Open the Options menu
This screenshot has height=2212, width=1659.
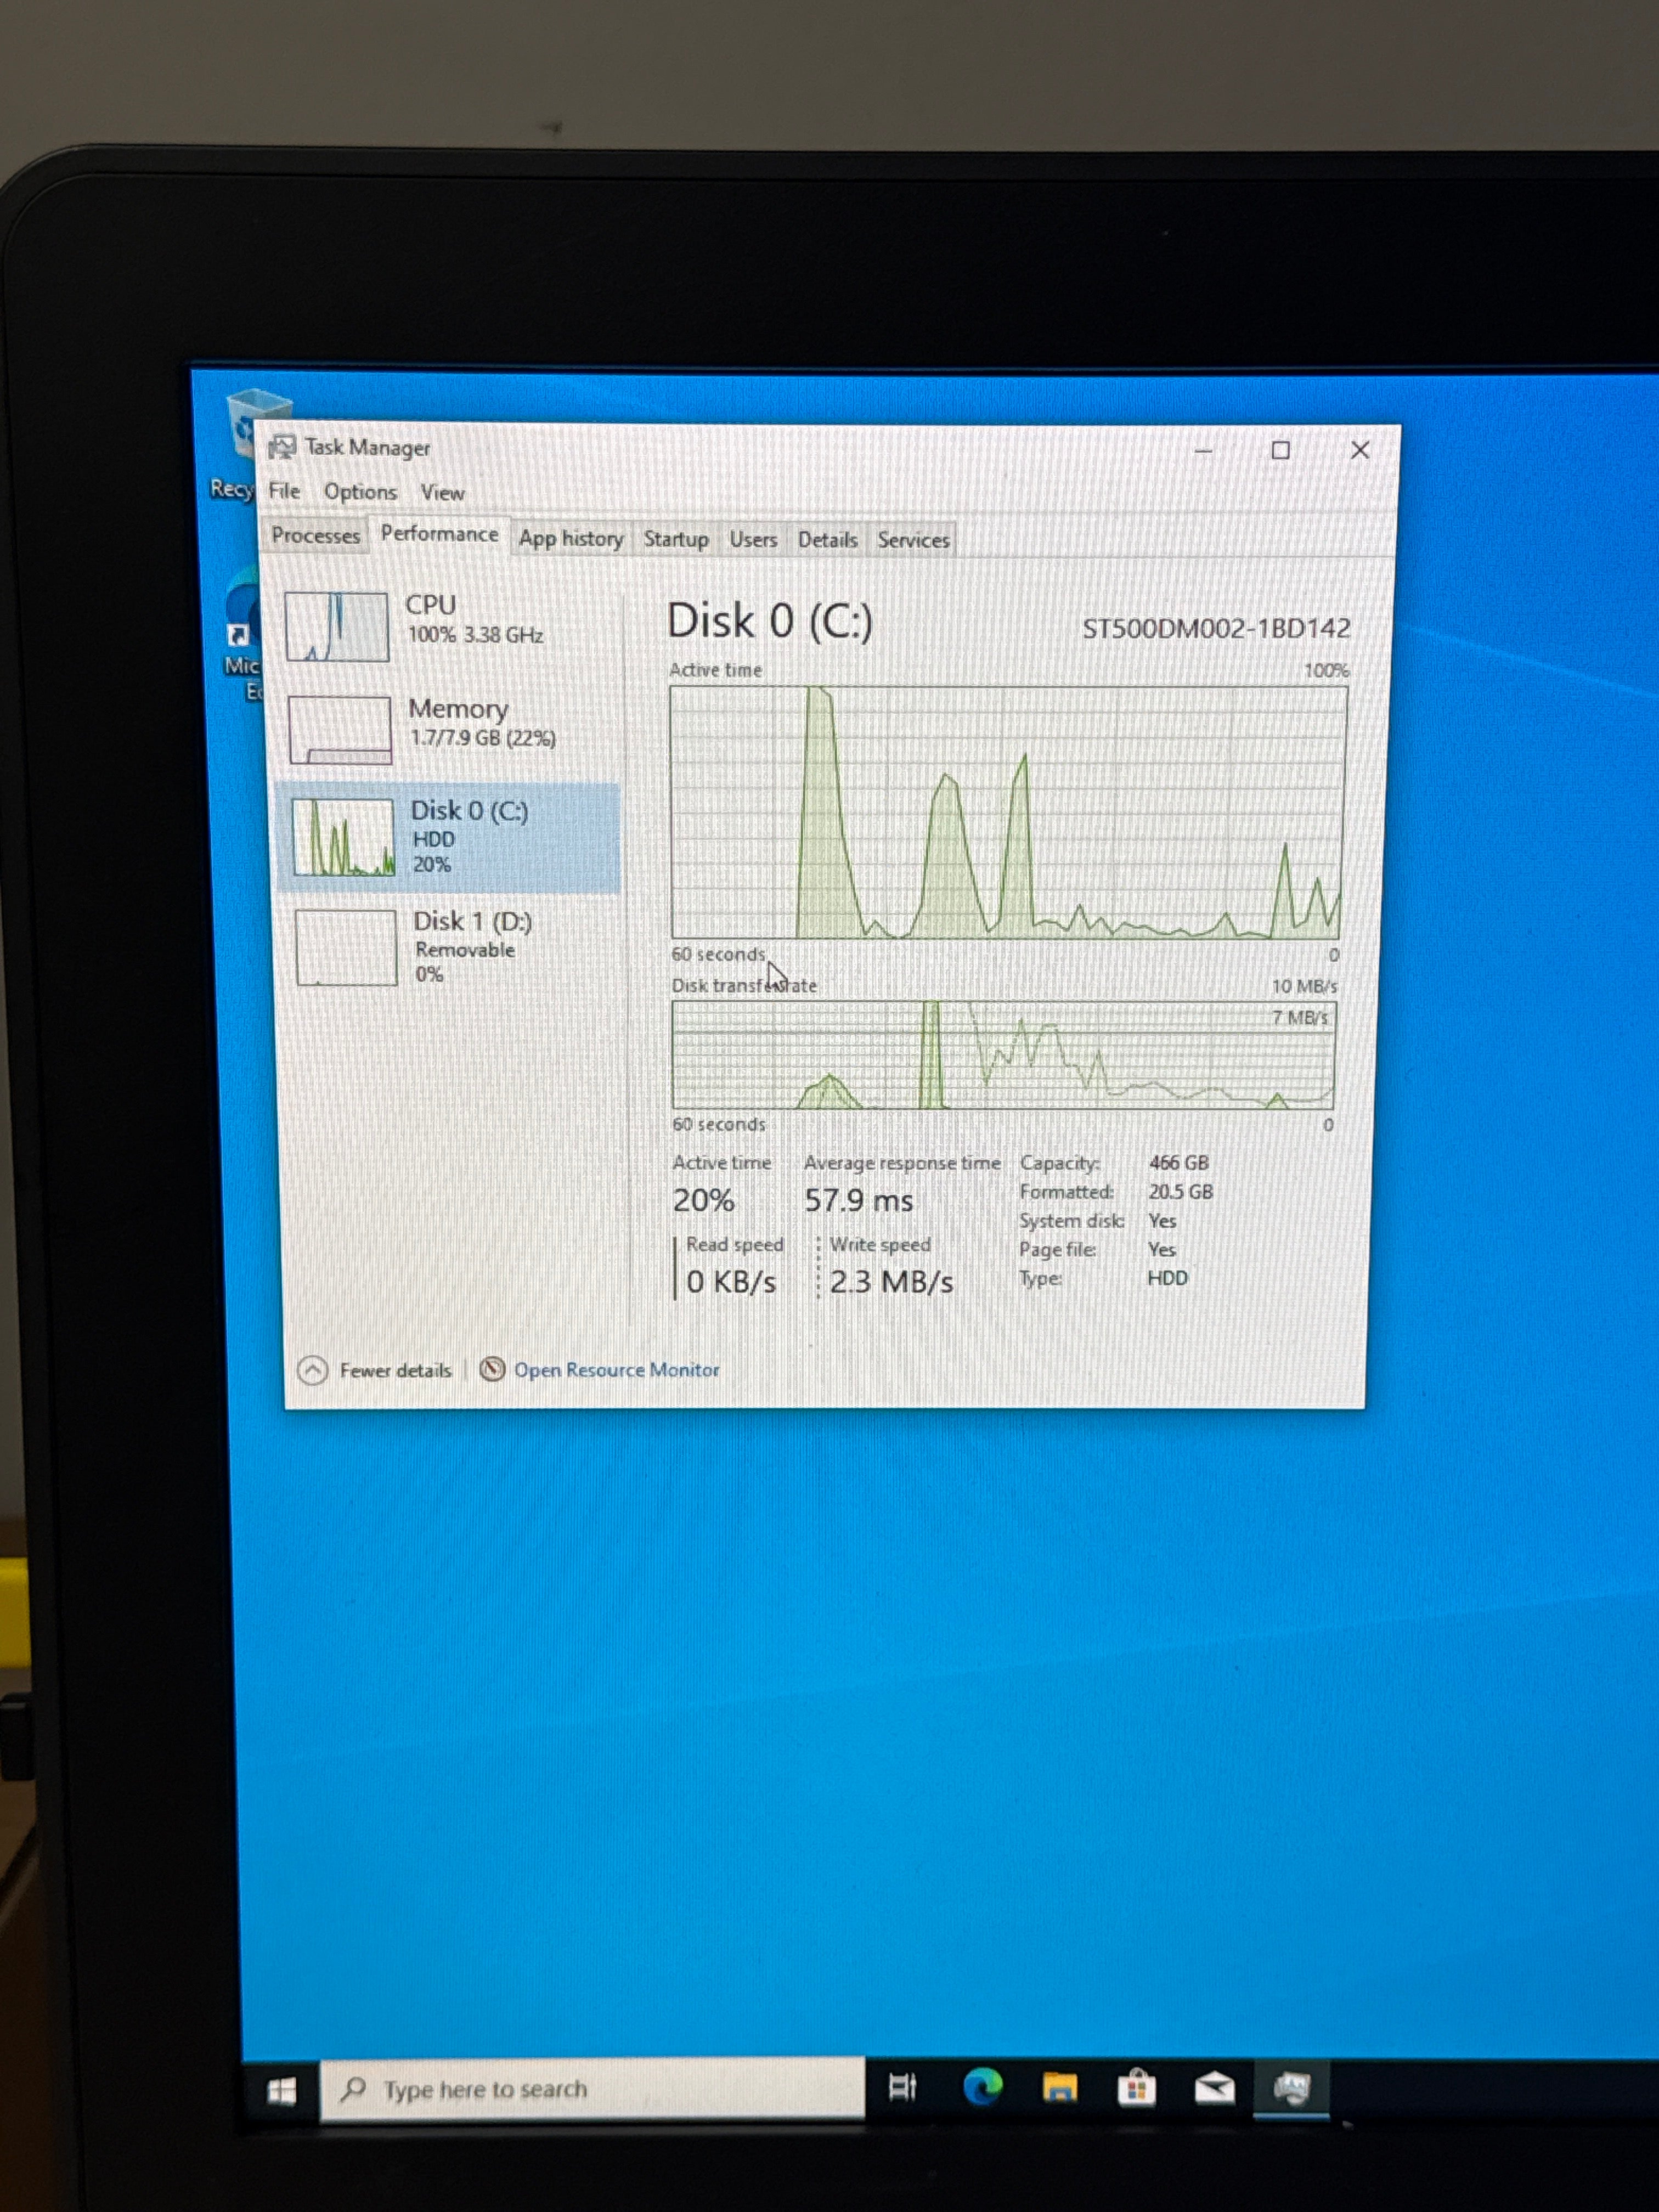point(360,492)
